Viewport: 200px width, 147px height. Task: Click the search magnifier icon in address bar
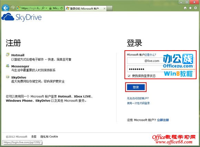pyautogui.click(x=43, y=8)
